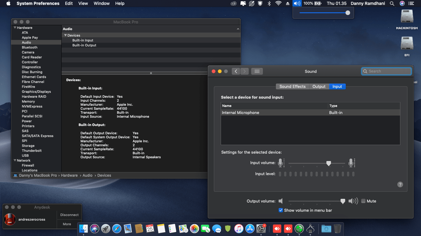
Task: Click the volume speaker icon in menu bar
Action: 297,3
